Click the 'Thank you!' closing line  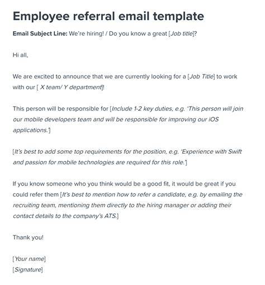[x=28, y=237]
